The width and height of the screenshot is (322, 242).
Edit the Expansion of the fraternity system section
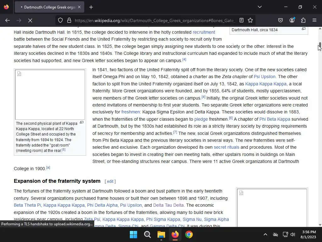coord(110,181)
